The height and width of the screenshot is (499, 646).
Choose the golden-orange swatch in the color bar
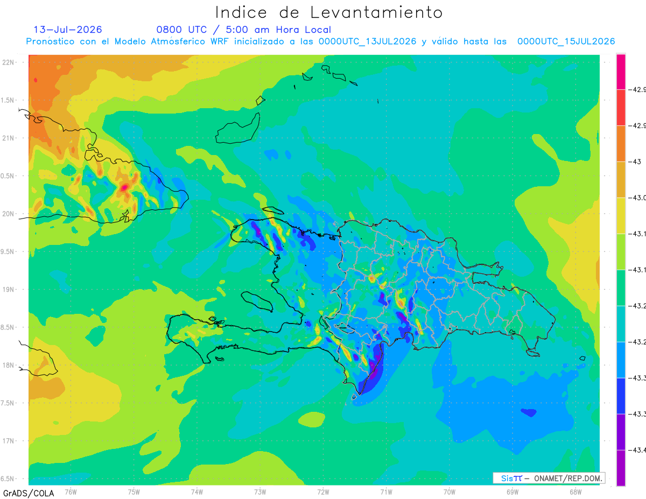(621, 179)
